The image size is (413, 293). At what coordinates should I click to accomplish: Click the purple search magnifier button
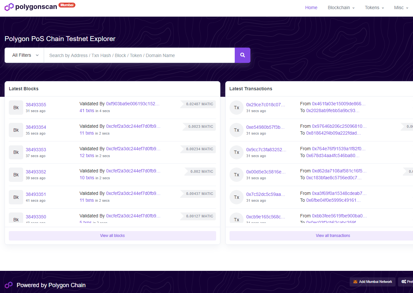tap(243, 55)
